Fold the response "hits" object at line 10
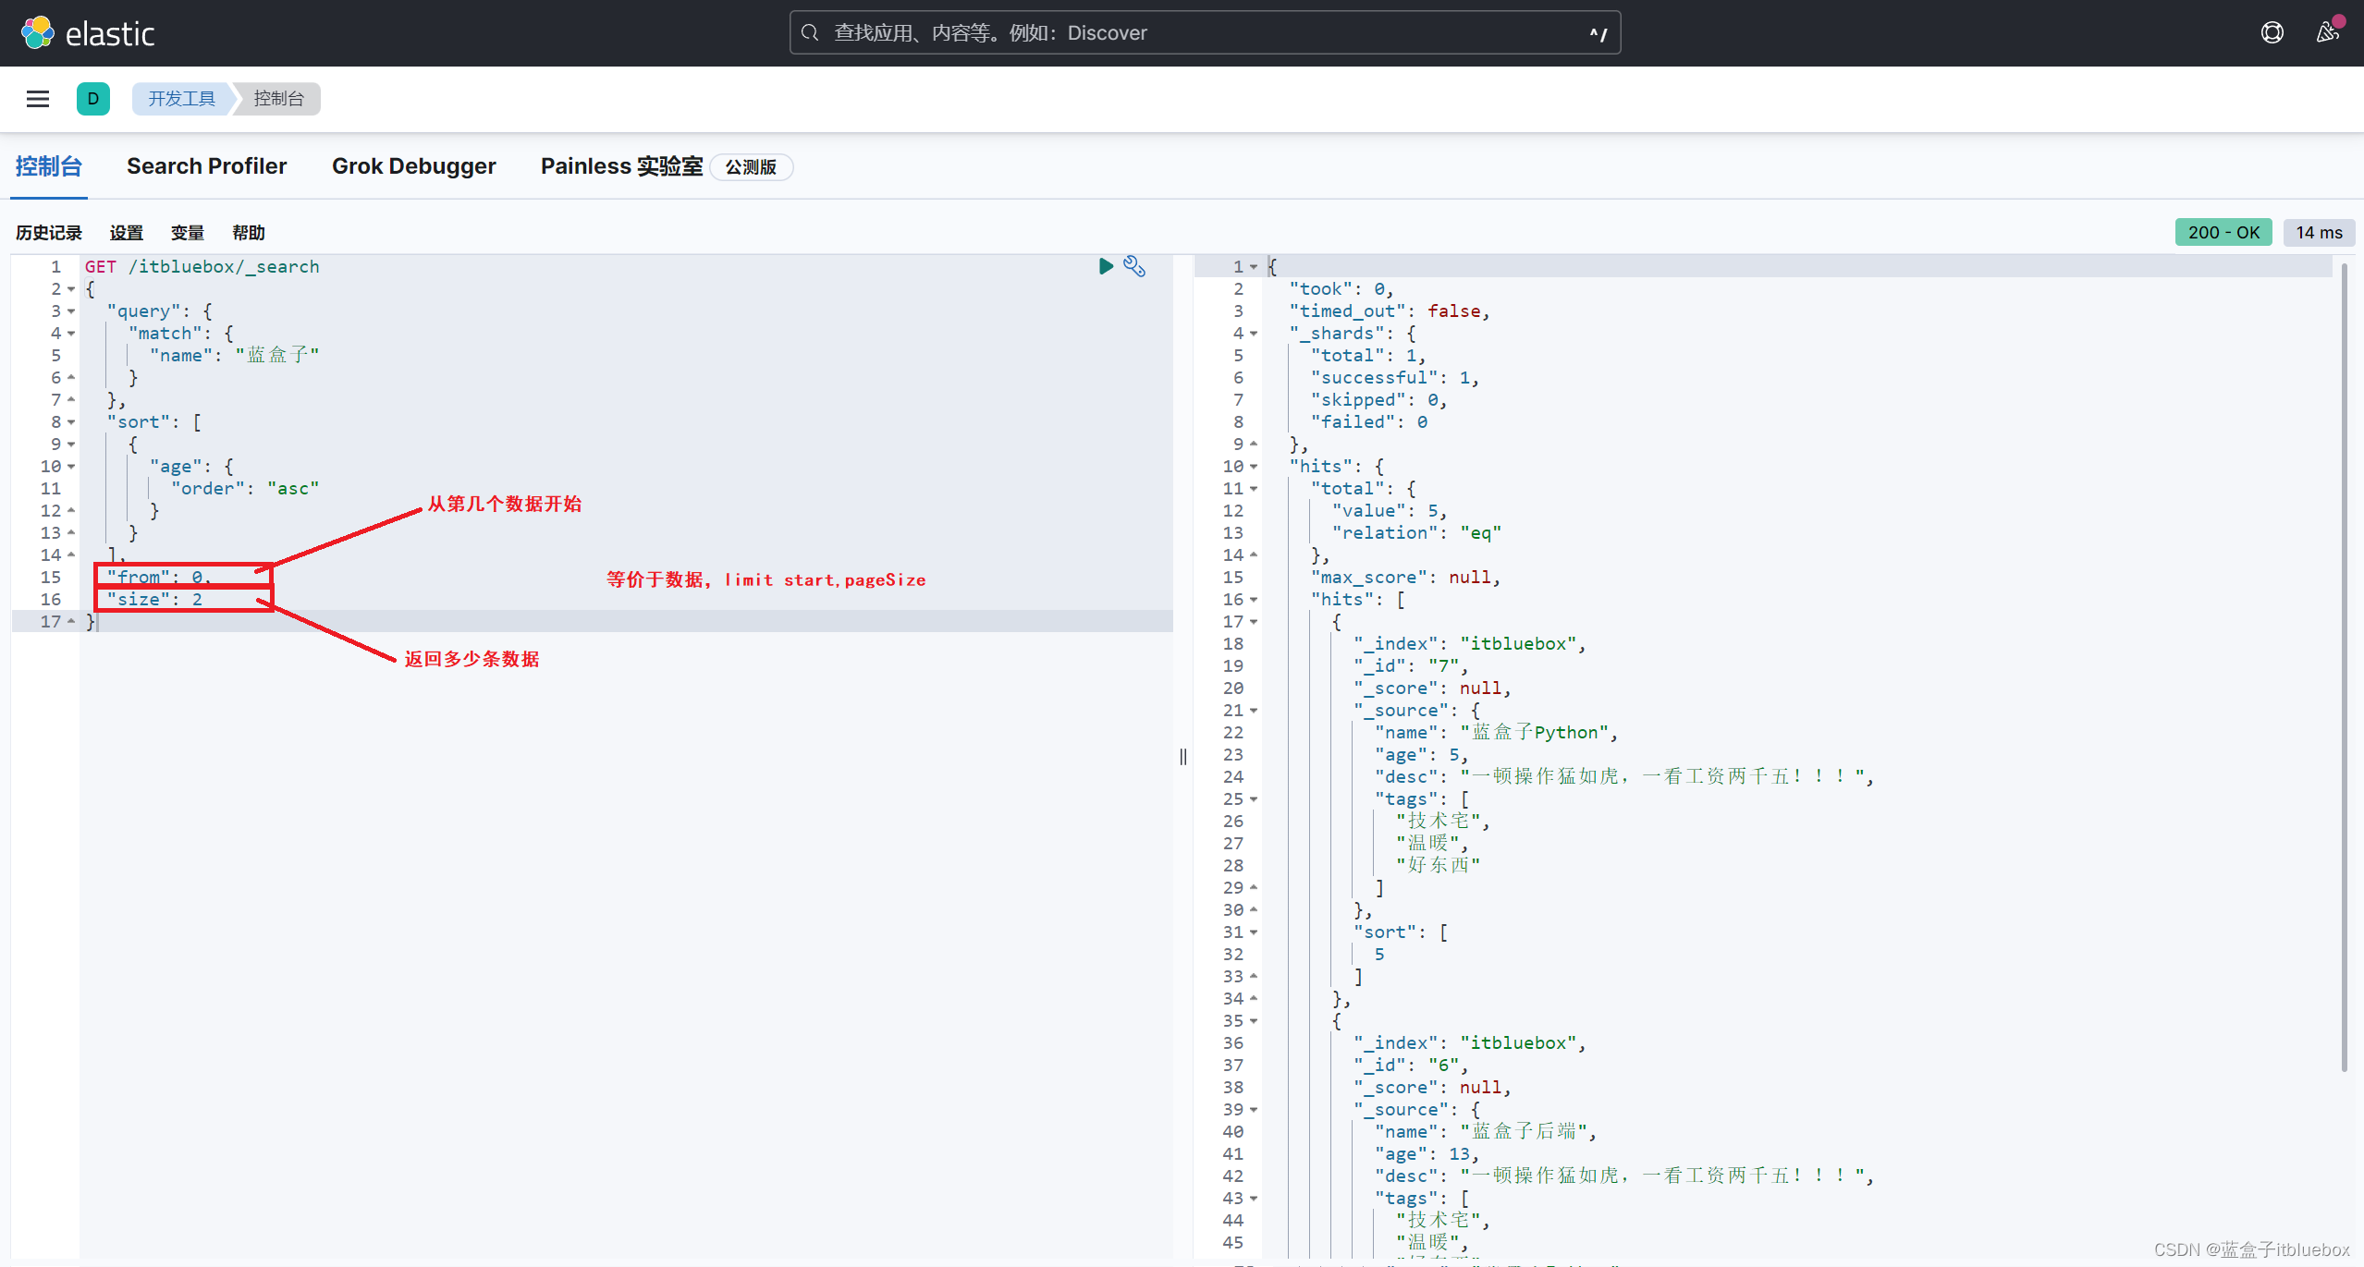The width and height of the screenshot is (2364, 1267). pos(1254,467)
